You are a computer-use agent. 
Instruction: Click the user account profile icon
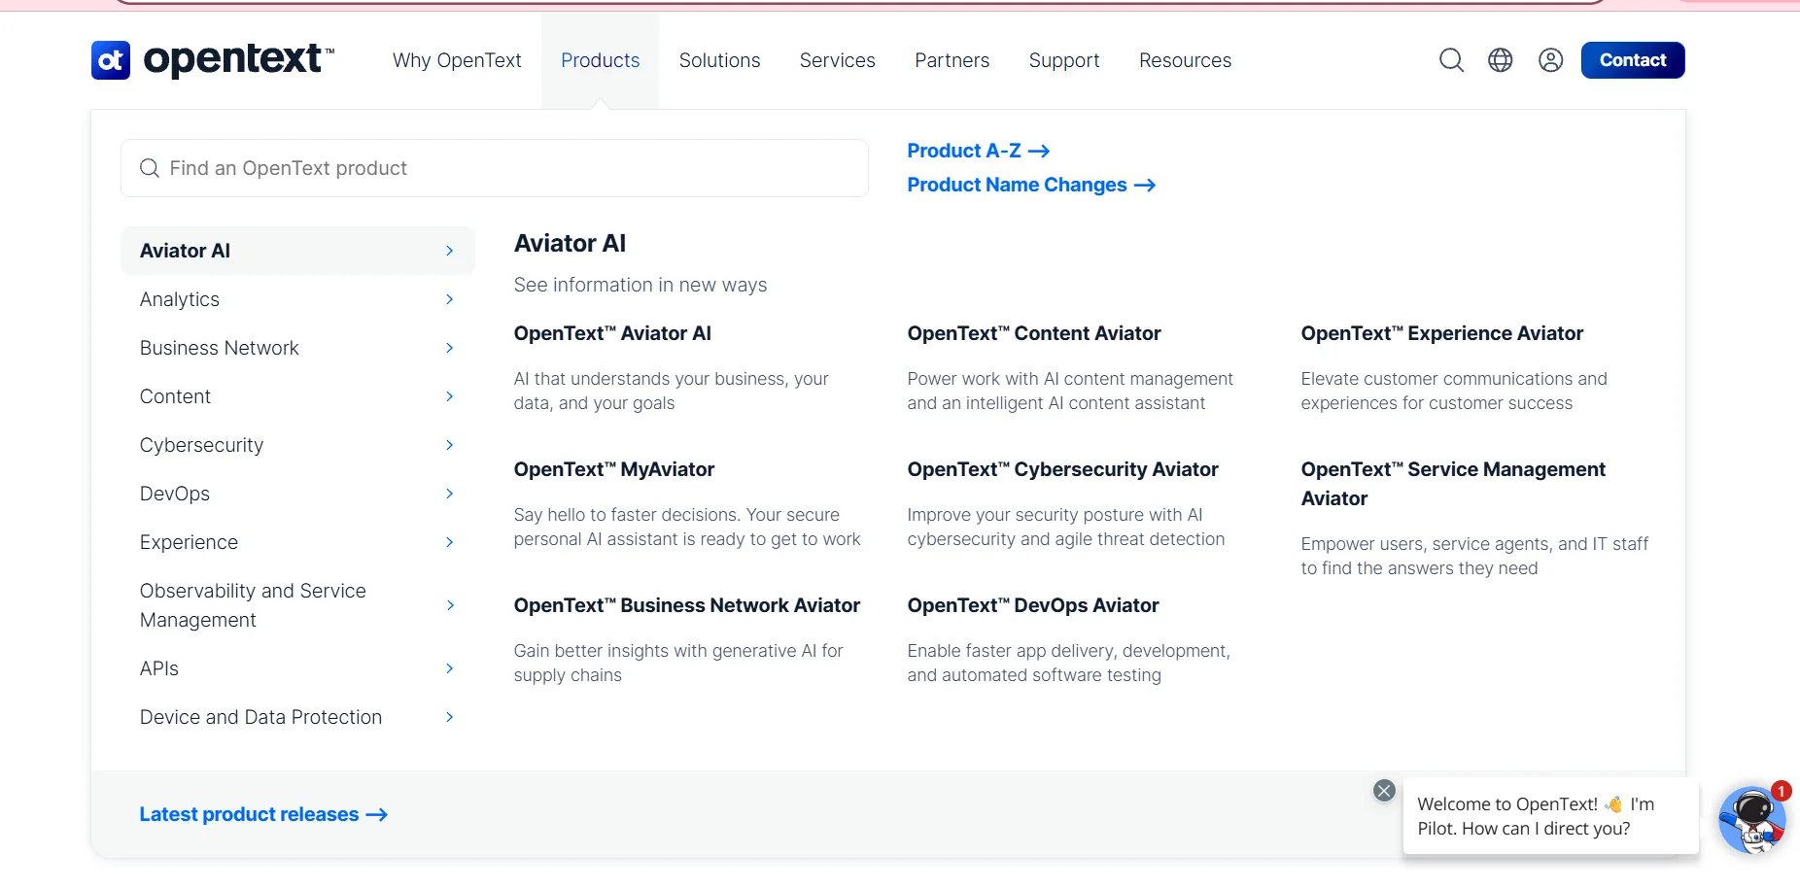coord(1551,60)
